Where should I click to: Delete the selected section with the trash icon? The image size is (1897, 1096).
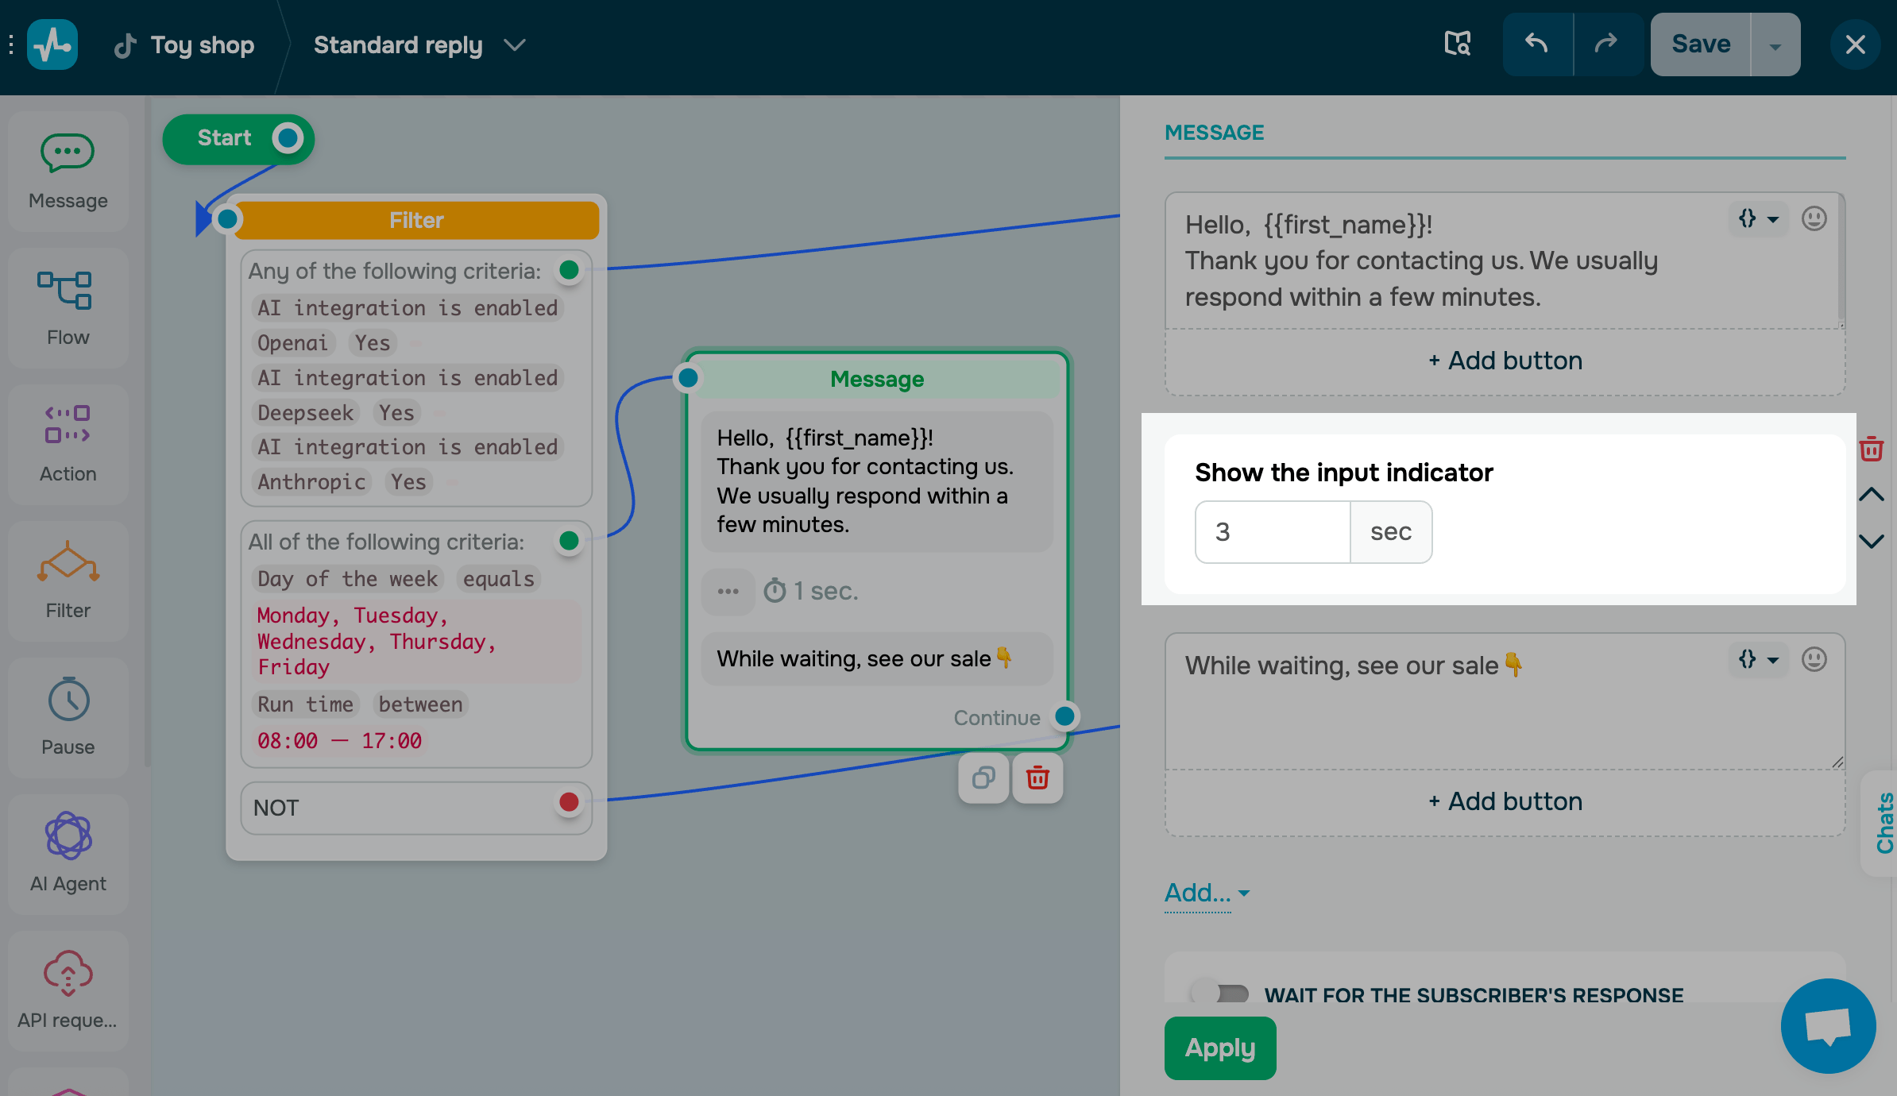tap(1872, 449)
